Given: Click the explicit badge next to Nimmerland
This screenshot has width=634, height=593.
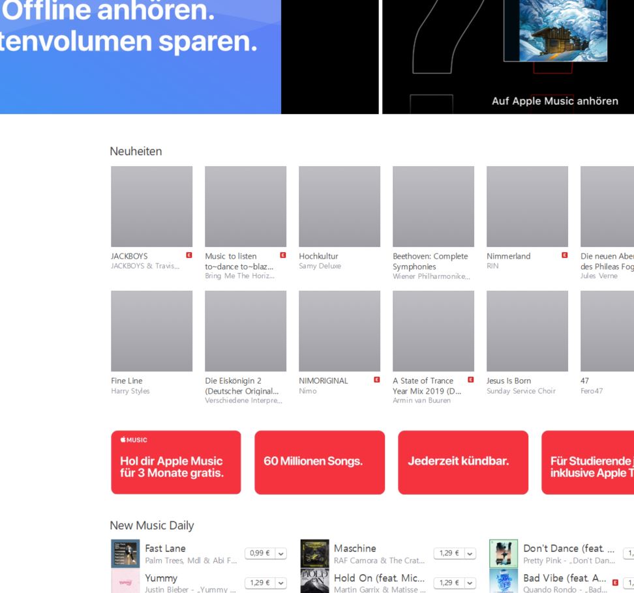Looking at the screenshot, I should (564, 255).
